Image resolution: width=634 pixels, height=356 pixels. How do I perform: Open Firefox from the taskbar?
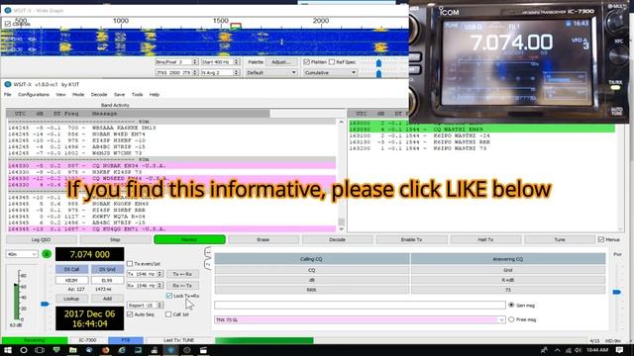[106, 350]
